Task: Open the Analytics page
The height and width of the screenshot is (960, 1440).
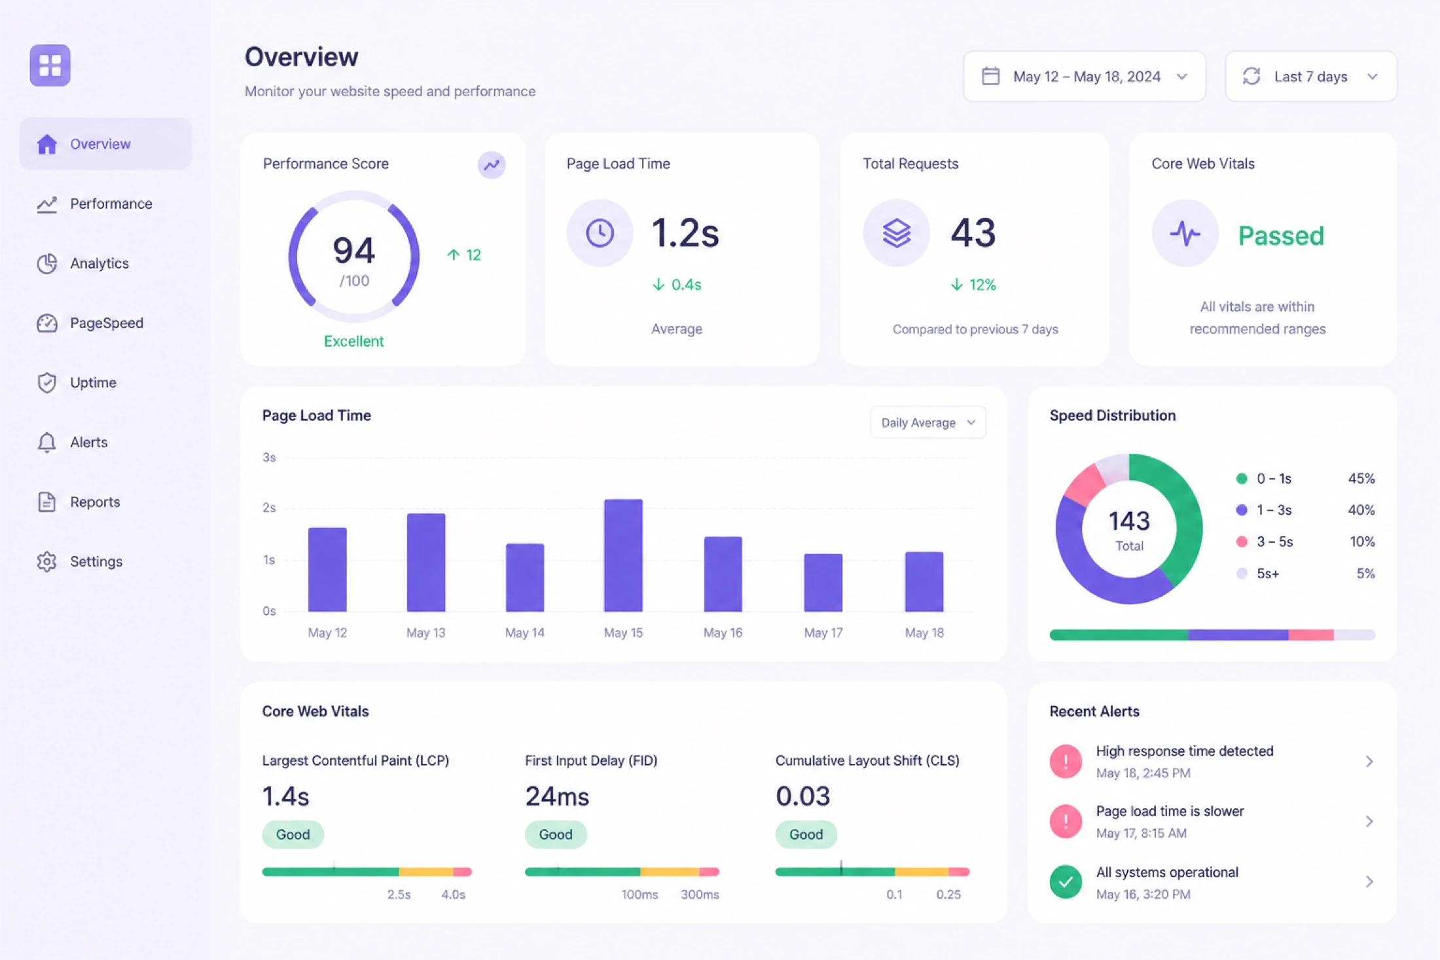Action: pos(105,263)
